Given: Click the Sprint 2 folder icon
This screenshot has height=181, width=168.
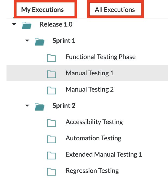Looking at the screenshot, I should pyautogui.click(x=39, y=106).
